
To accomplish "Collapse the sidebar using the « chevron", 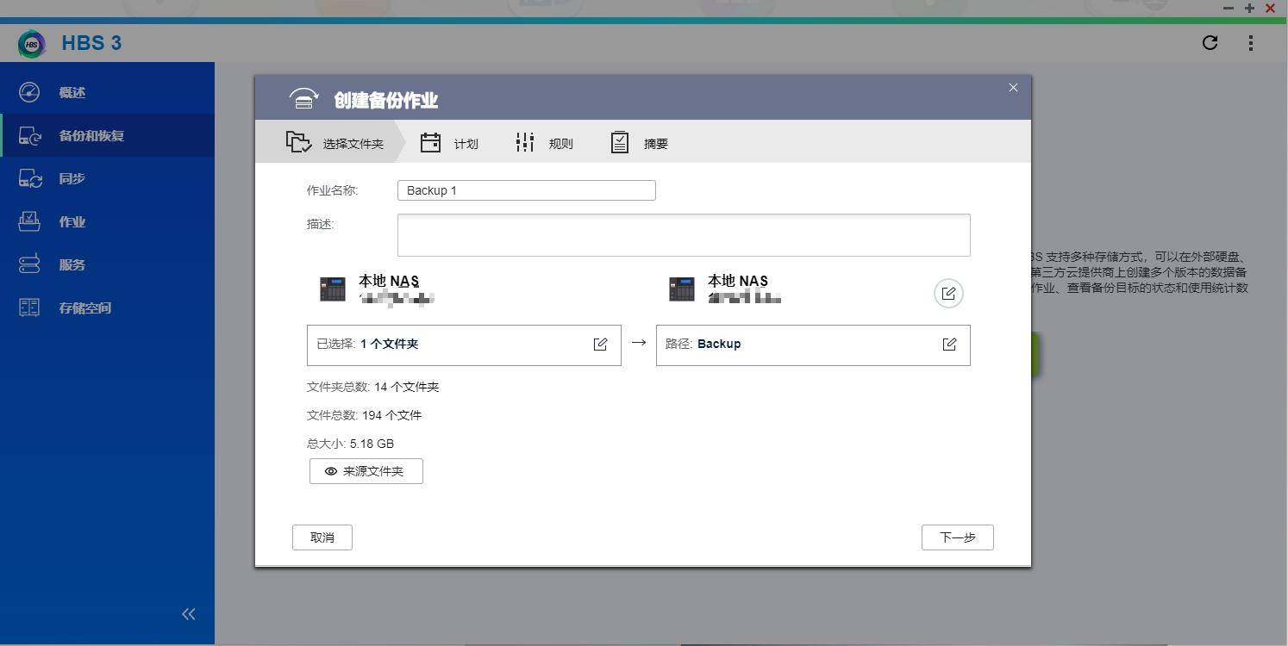I will (x=188, y=613).
